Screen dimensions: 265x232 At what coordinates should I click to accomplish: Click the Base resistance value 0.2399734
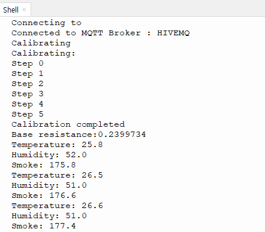pos(122,135)
